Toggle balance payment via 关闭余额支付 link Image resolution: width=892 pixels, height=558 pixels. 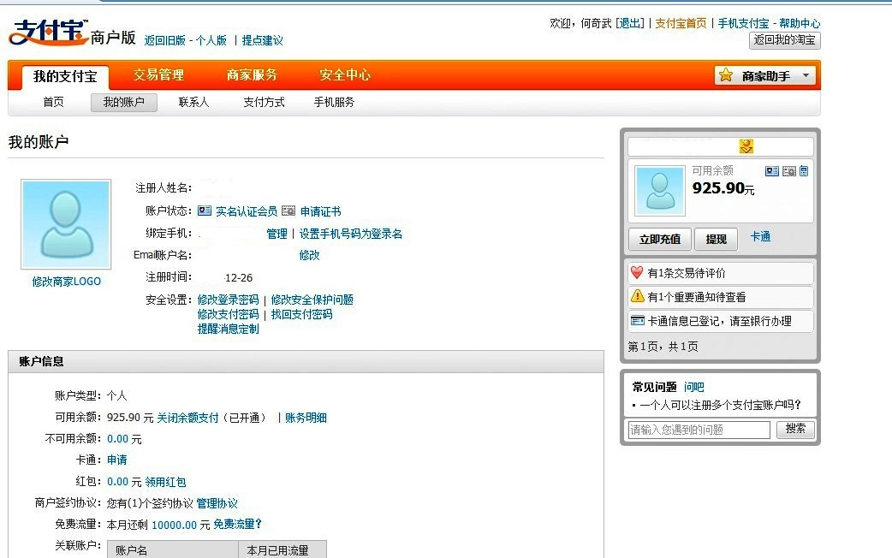(187, 418)
